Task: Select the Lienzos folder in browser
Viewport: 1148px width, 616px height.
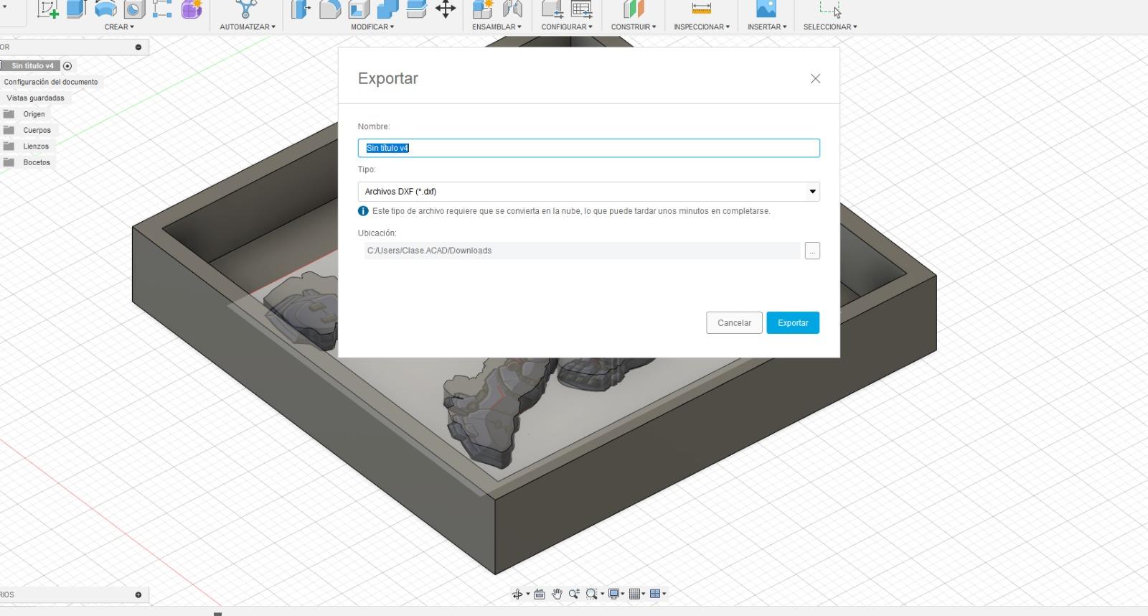Action: [36, 146]
